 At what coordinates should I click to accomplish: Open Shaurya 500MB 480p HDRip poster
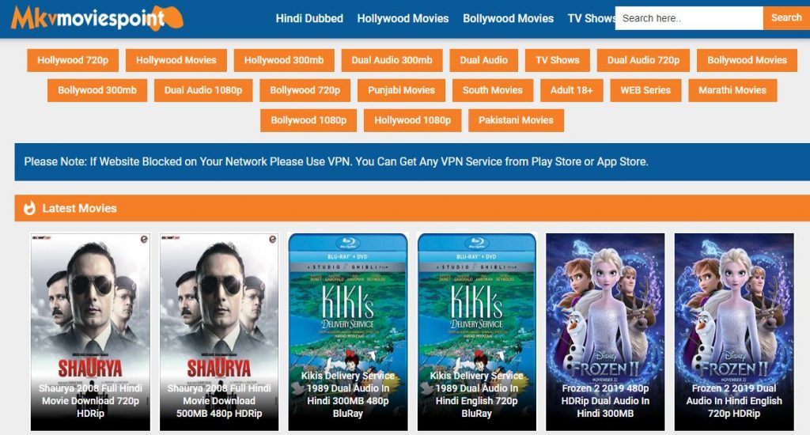(x=219, y=332)
